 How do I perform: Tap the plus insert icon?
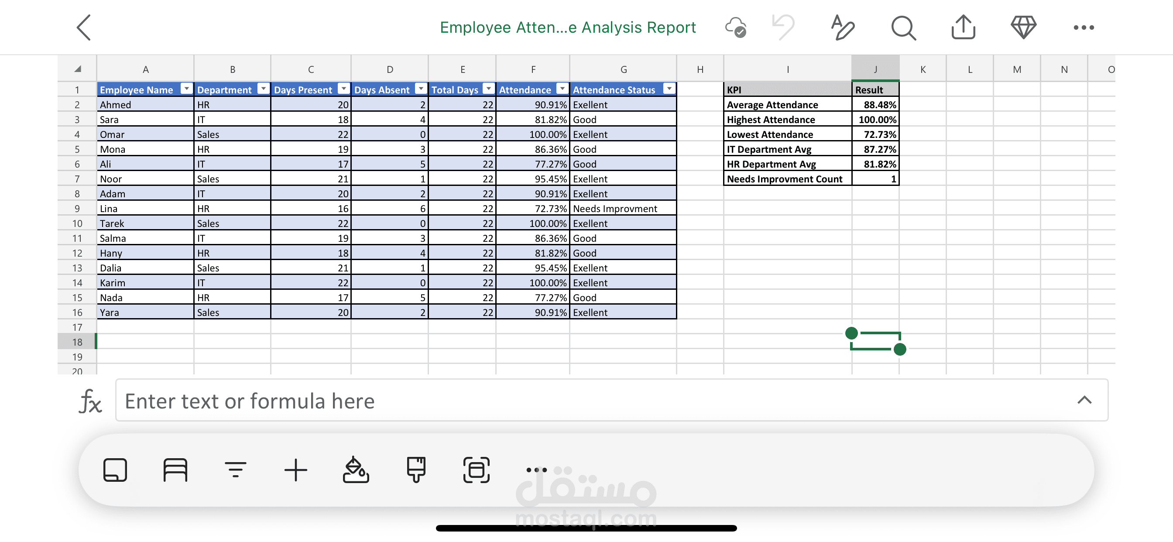click(x=295, y=470)
